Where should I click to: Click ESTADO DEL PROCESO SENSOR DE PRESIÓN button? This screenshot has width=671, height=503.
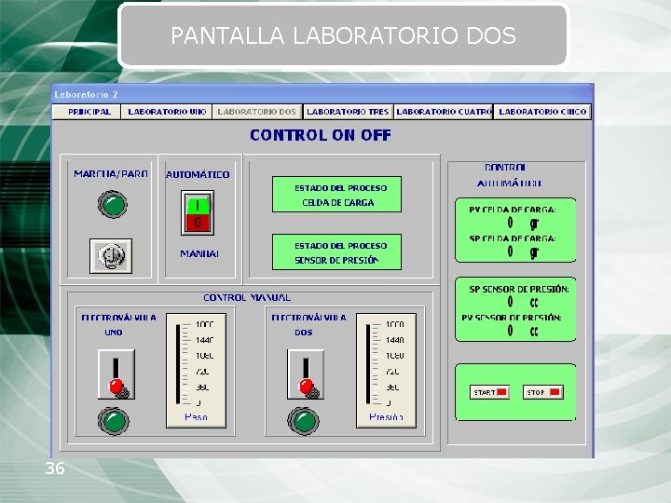point(336,251)
